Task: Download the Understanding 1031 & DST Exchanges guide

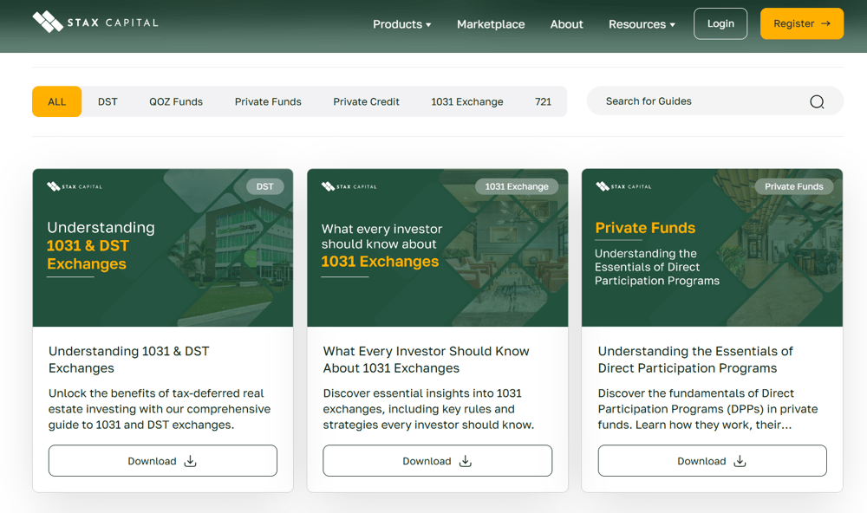Action: pos(163,461)
